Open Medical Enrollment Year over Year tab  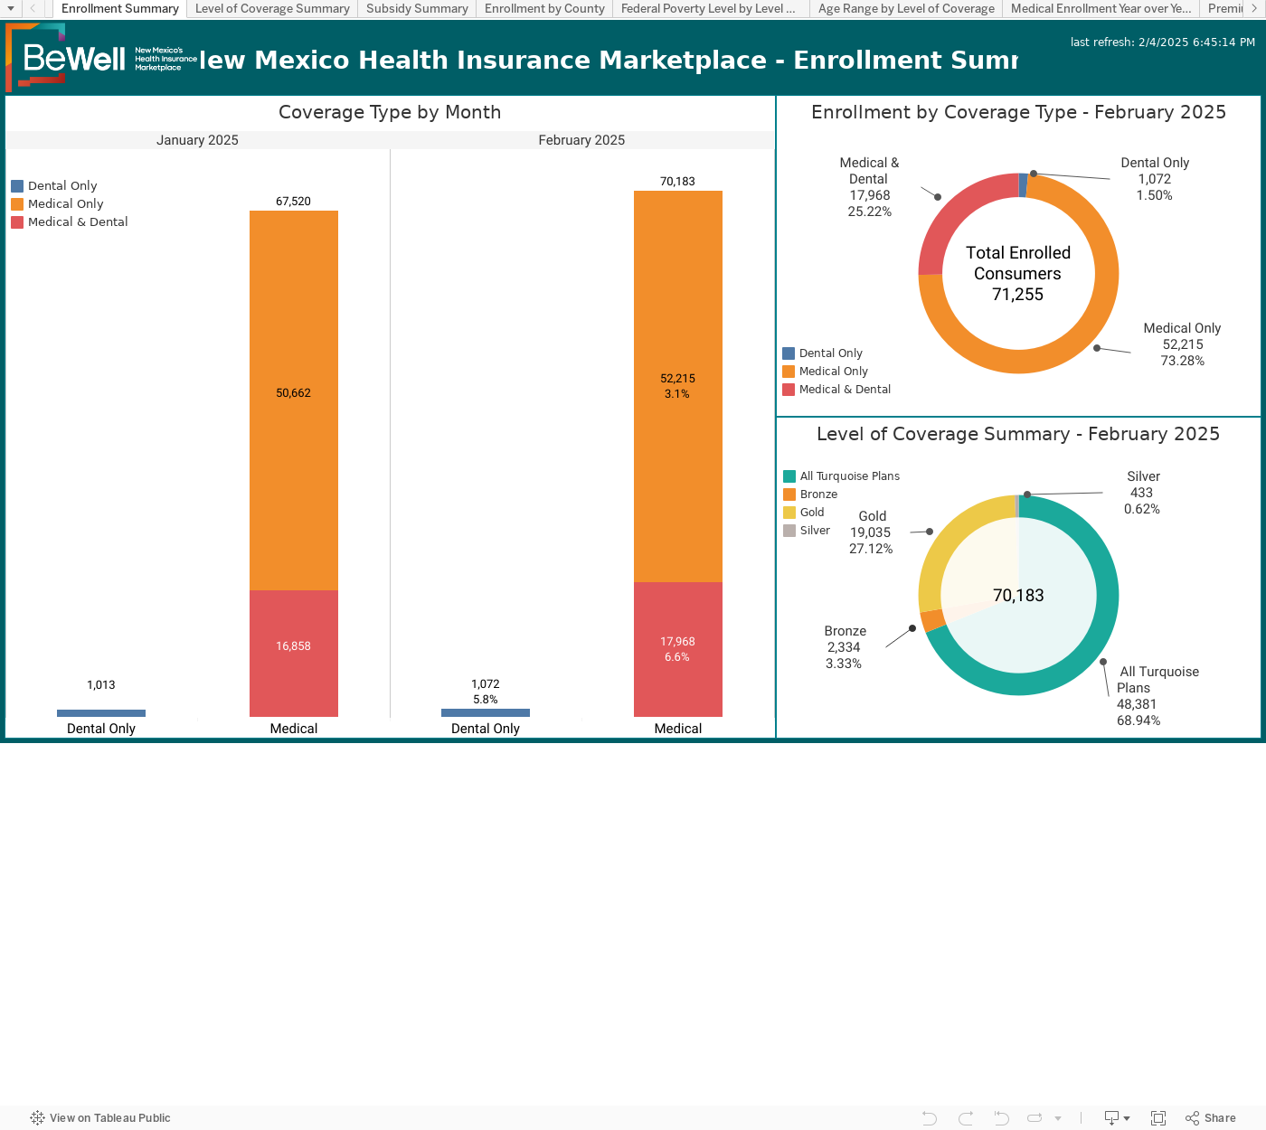(x=1101, y=9)
